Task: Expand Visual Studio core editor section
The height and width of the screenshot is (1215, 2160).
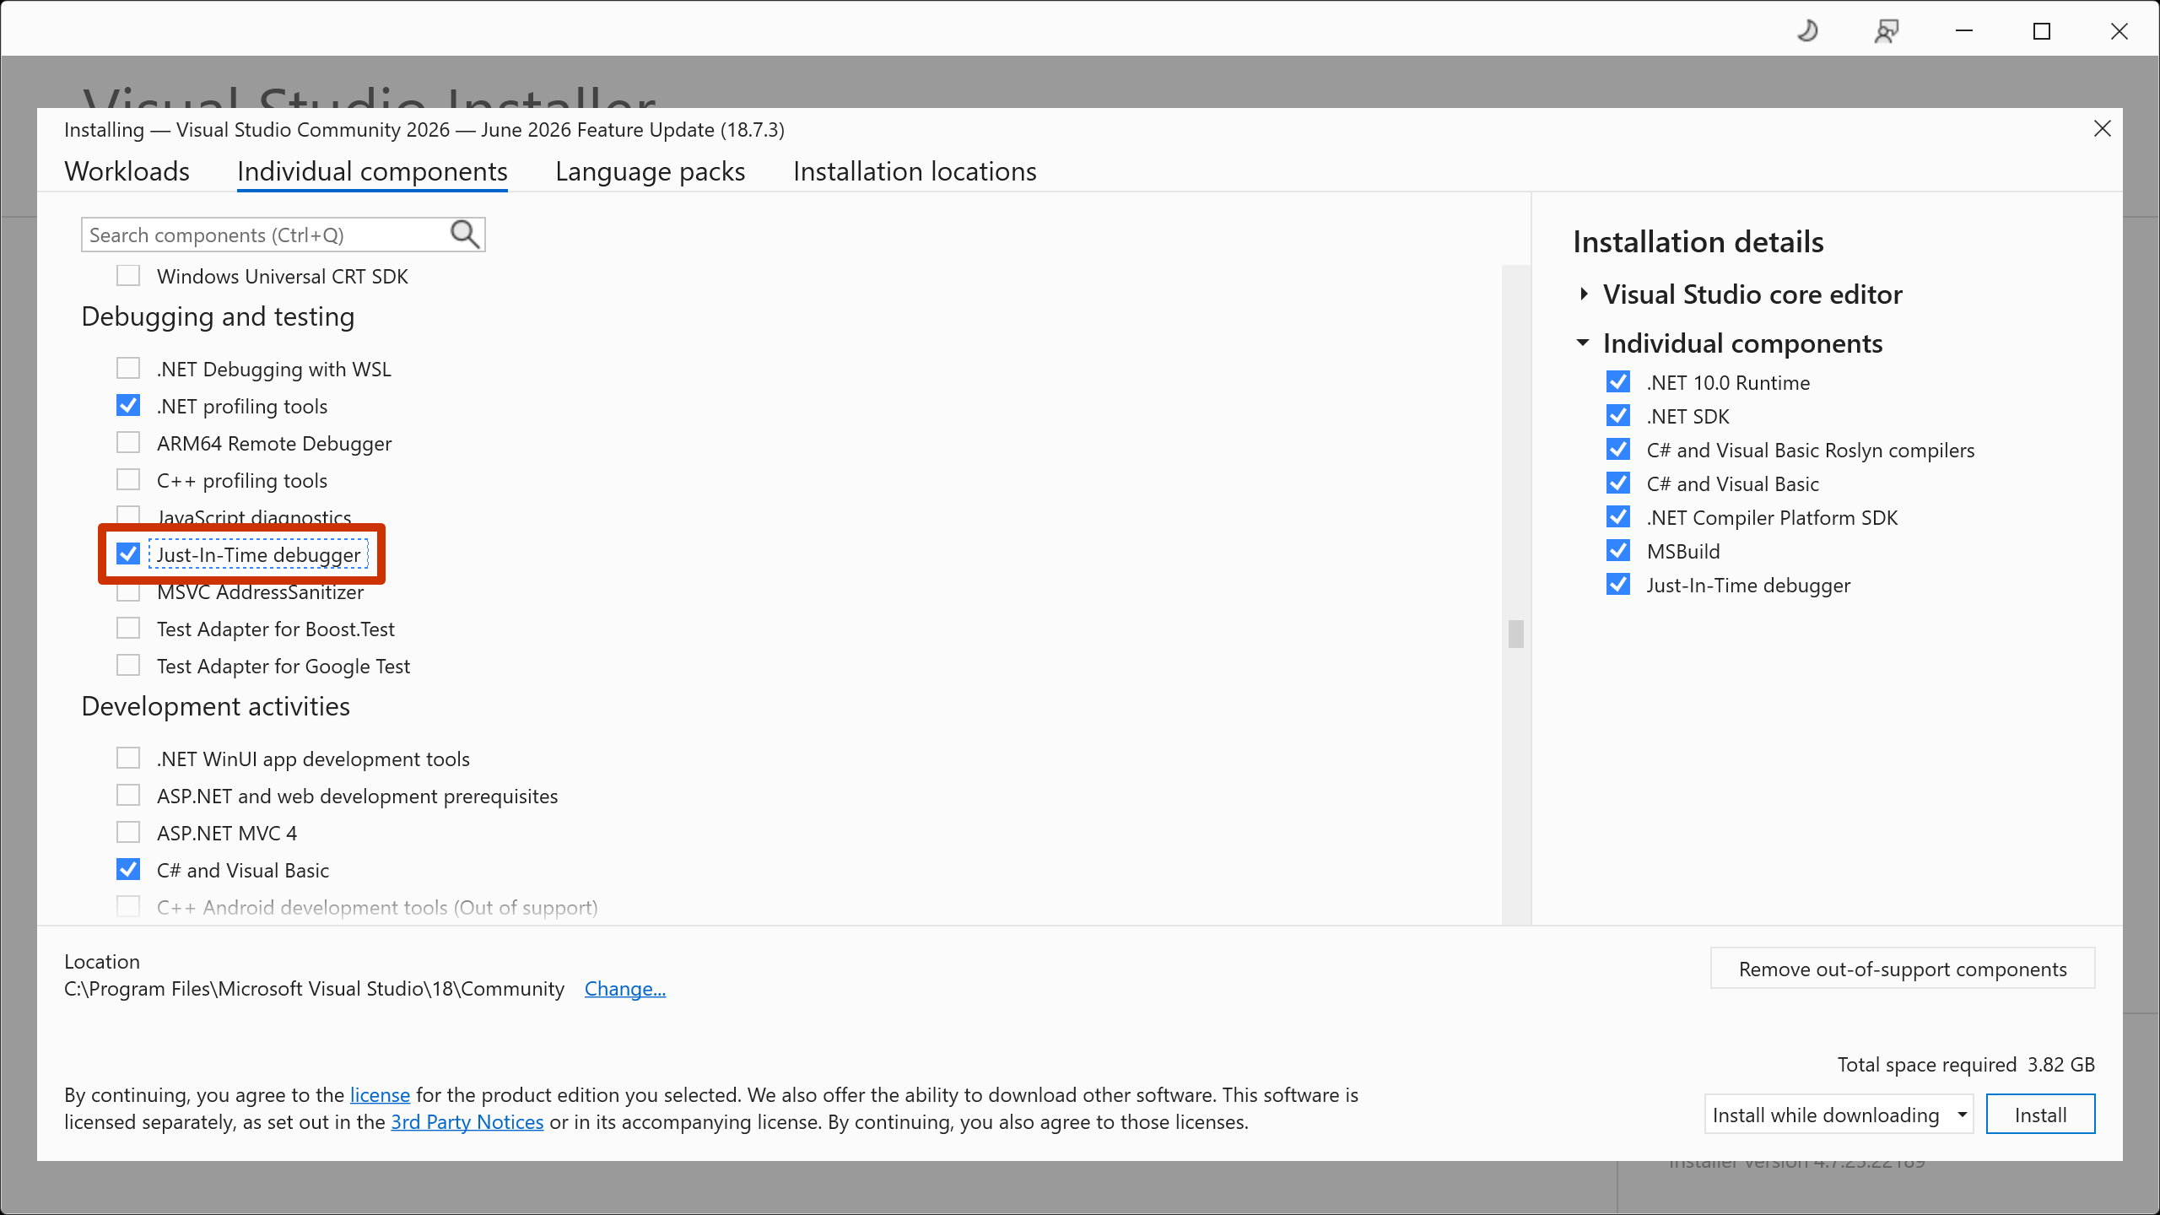Action: tap(1584, 294)
